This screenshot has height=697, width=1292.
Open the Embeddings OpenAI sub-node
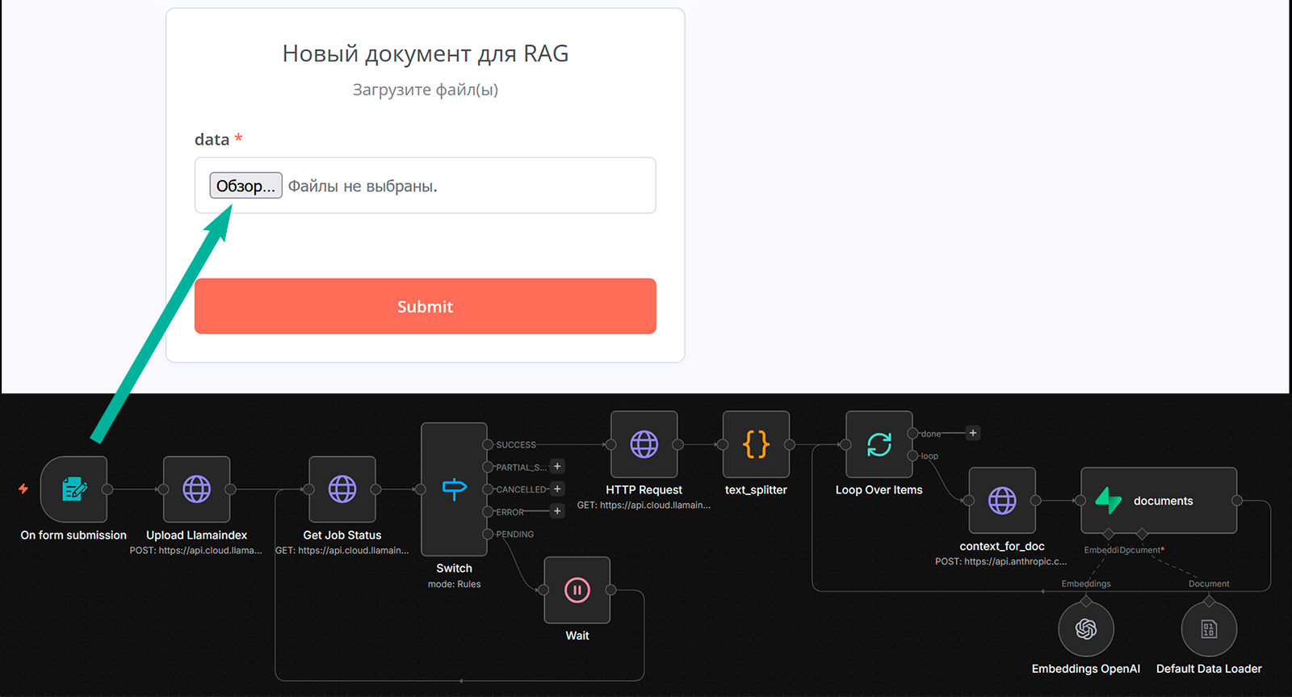click(x=1086, y=629)
